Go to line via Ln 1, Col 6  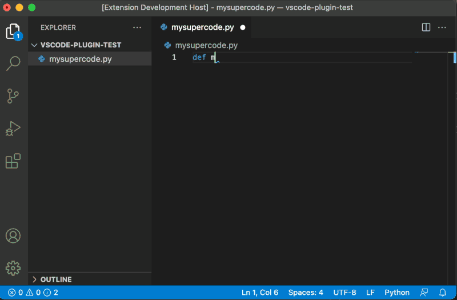pos(260,293)
